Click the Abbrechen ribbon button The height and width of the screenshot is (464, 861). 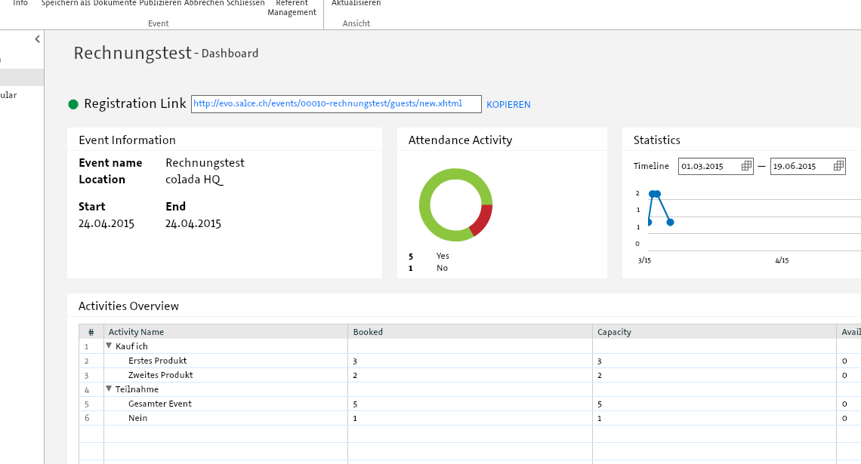204,3
